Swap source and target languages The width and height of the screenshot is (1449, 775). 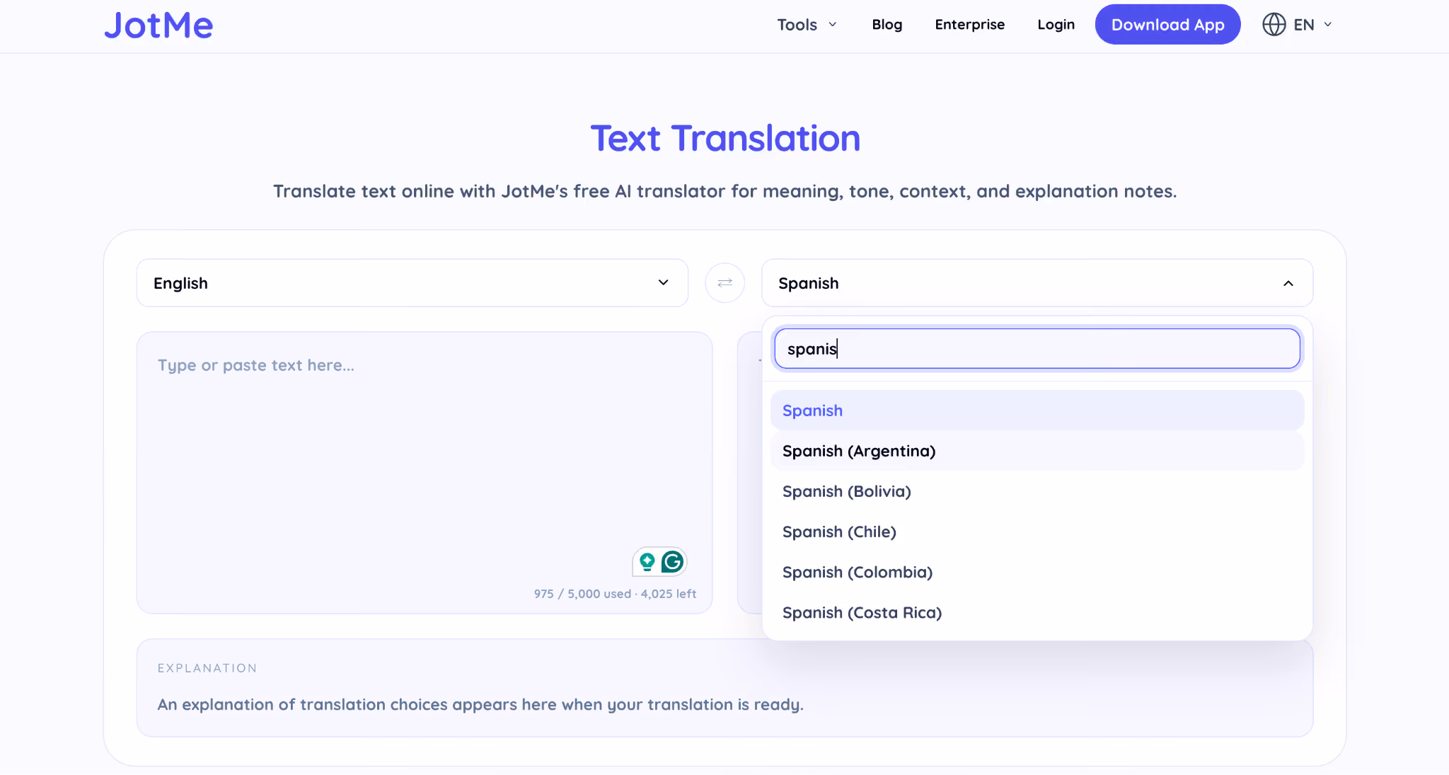coord(724,283)
